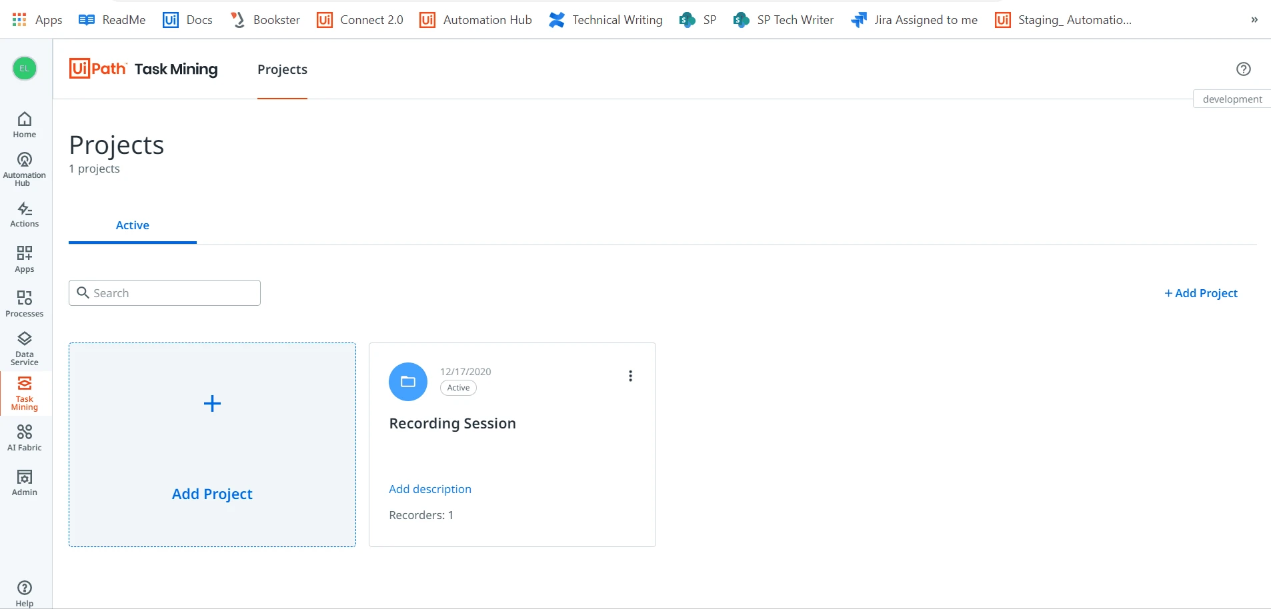The height and width of the screenshot is (609, 1271).
Task: Open the Recording Session project title
Action: [x=452, y=423]
